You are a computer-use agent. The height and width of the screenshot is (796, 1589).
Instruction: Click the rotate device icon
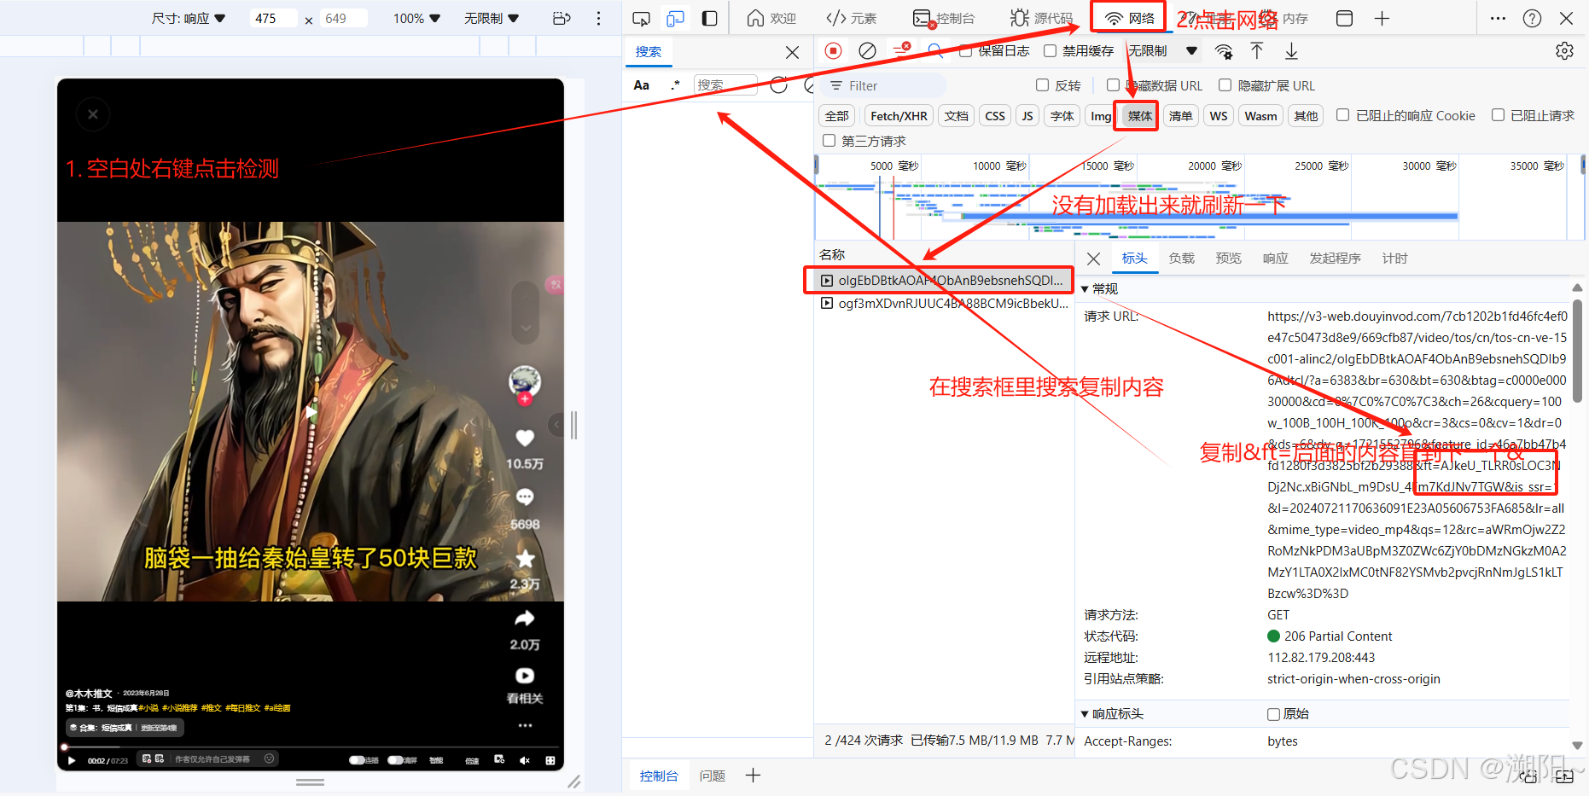pyautogui.click(x=562, y=18)
